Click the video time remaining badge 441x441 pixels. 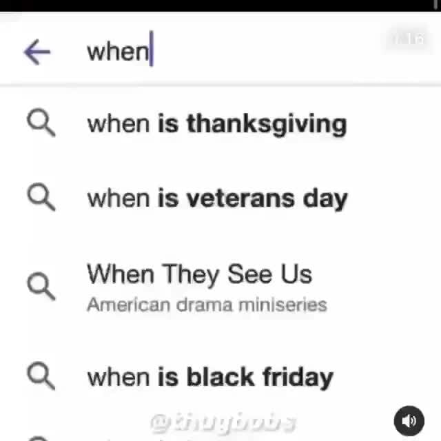[x=409, y=39]
